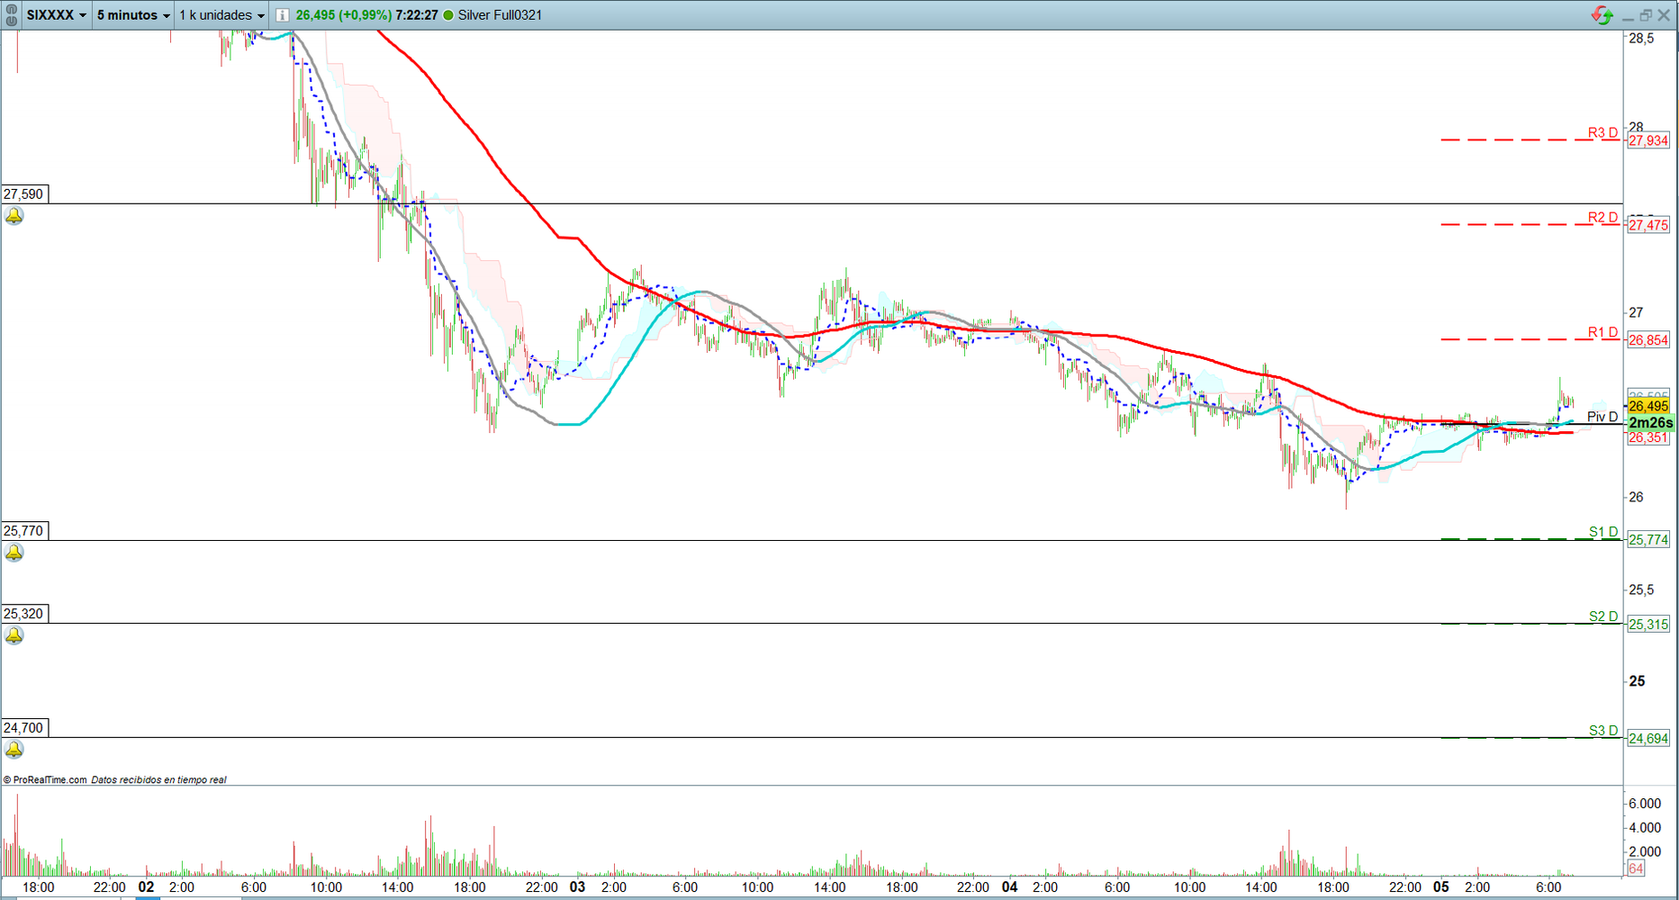
Task: Close the chart window
Action: pos(1664,15)
